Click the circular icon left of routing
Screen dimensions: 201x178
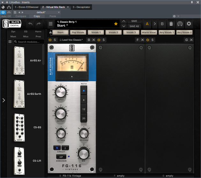tap(3, 7)
